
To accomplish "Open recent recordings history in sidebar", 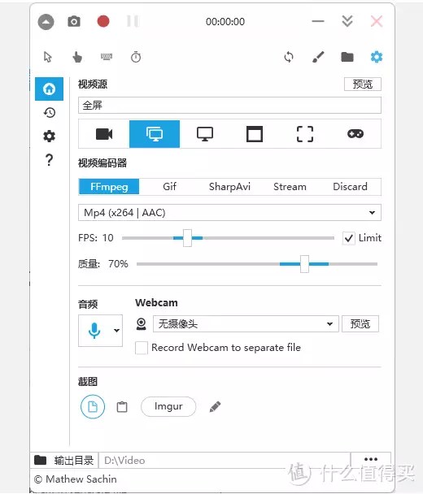I will tap(49, 112).
